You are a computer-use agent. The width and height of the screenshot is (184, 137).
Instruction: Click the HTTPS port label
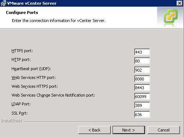(x=22, y=51)
